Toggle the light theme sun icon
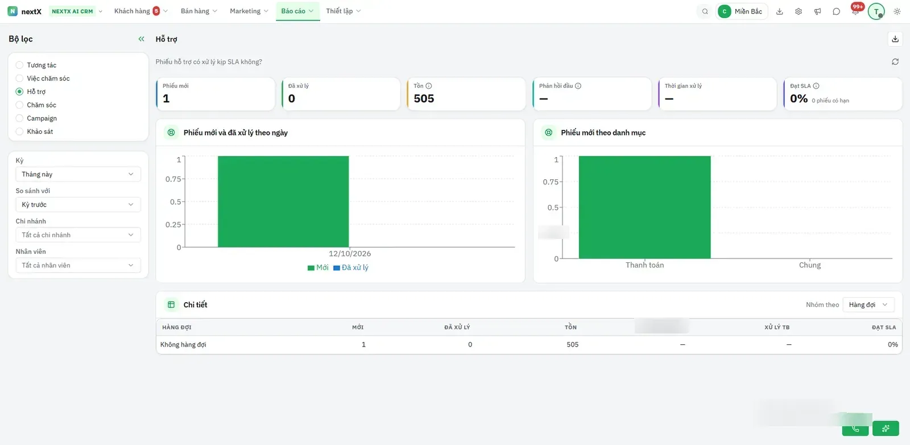Image resolution: width=910 pixels, height=445 pixels. [x=897, y=11]
